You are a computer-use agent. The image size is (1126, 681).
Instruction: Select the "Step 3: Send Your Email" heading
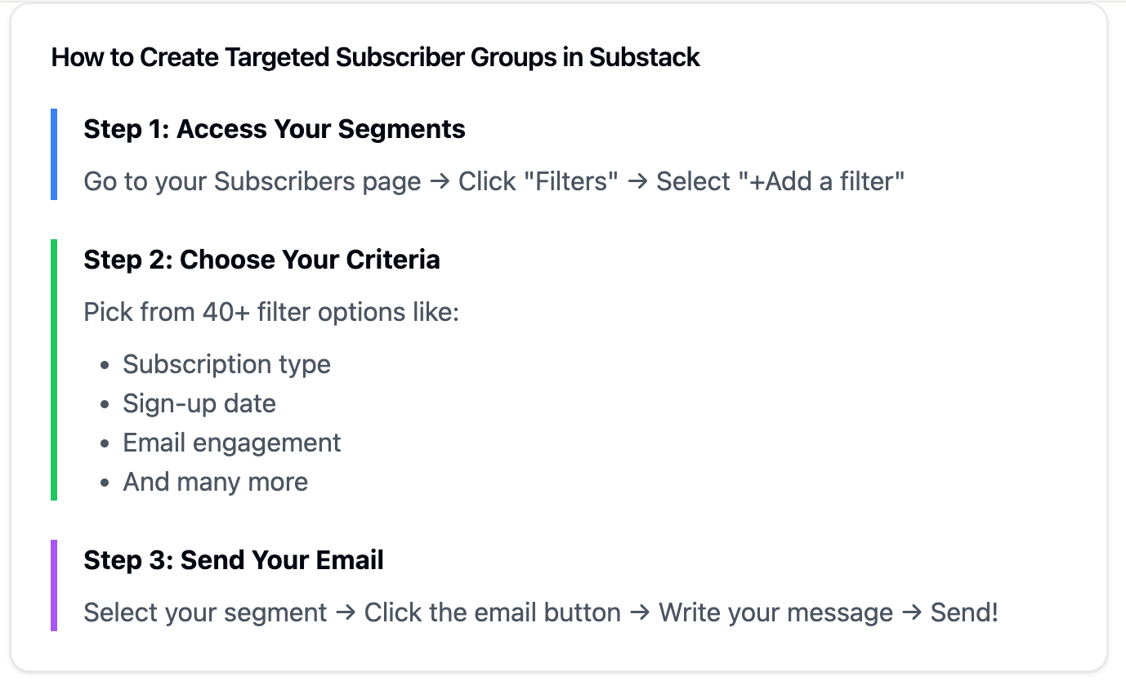(x=234, y=560)
